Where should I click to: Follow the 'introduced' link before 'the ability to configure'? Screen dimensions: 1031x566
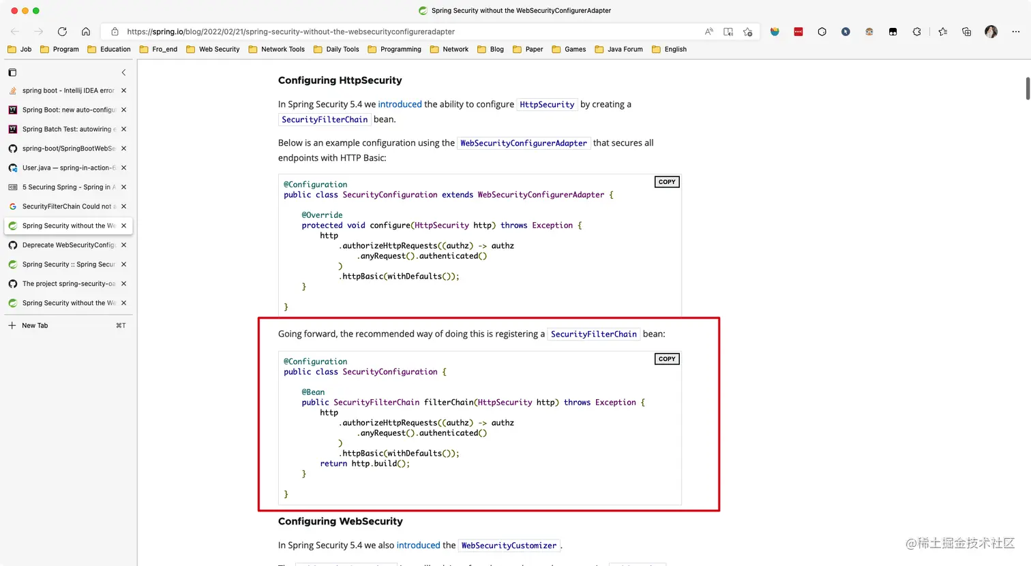400,104
